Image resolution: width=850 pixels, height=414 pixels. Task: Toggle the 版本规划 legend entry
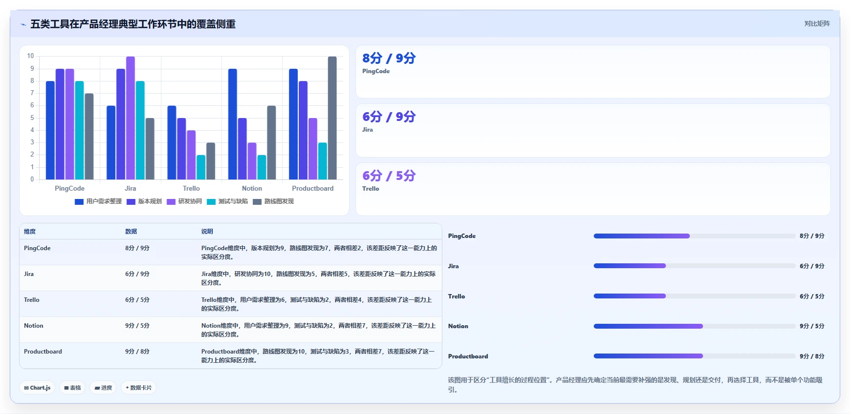[144, 201]
